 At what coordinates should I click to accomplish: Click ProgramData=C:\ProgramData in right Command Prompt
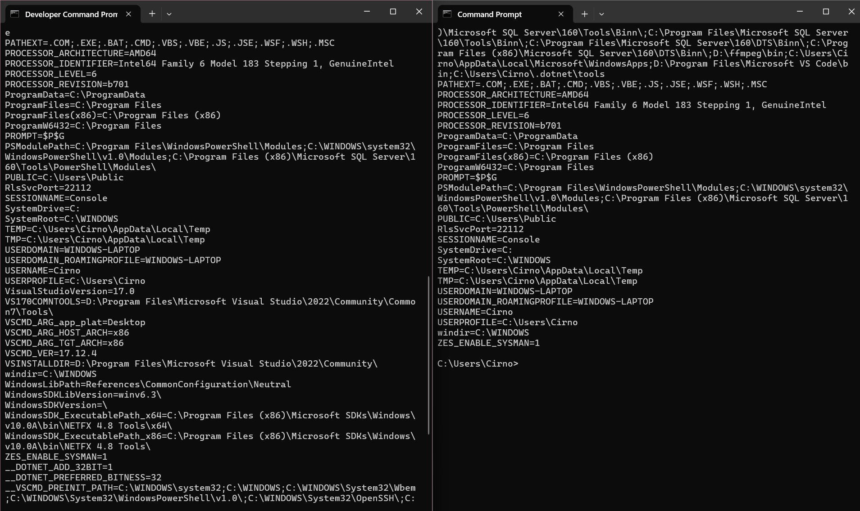pos(508,136)
